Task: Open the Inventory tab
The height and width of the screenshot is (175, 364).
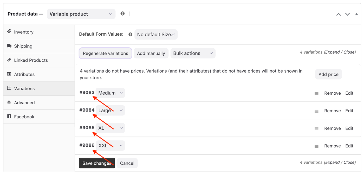Action: click(24, 32)
